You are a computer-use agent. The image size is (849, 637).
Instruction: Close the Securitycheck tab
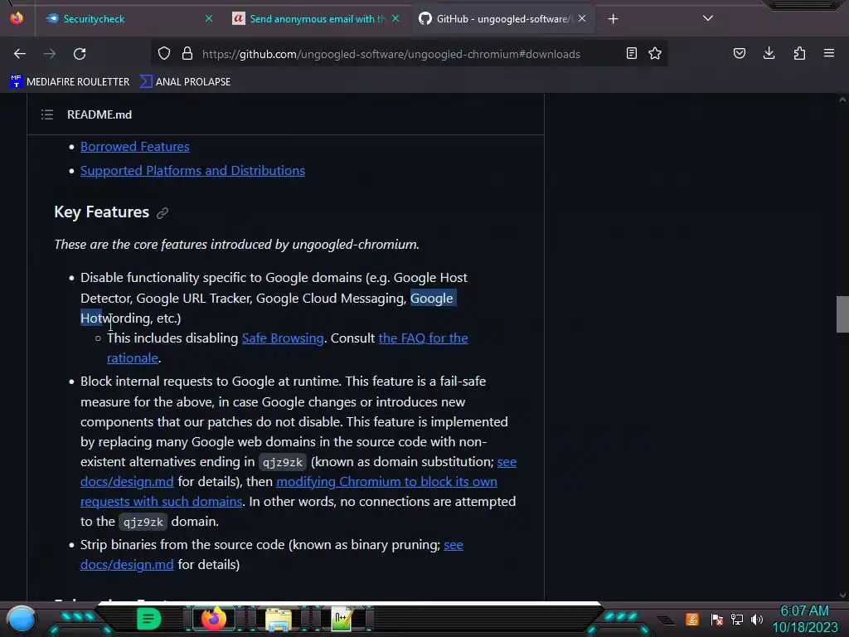tap(209, 19)
